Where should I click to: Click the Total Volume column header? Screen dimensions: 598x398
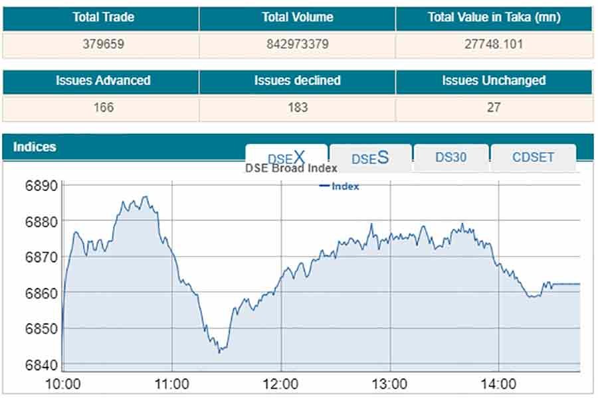pyautogui.click(x=297, y=18)
